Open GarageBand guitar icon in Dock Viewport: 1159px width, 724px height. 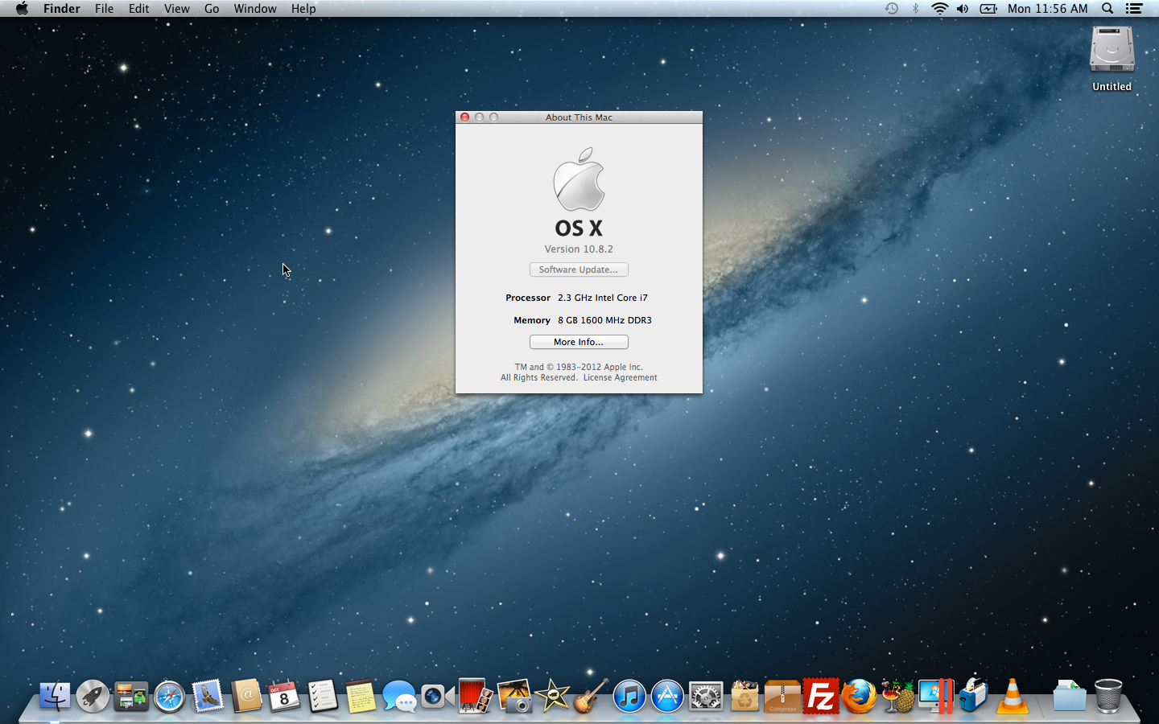point(591,697)
